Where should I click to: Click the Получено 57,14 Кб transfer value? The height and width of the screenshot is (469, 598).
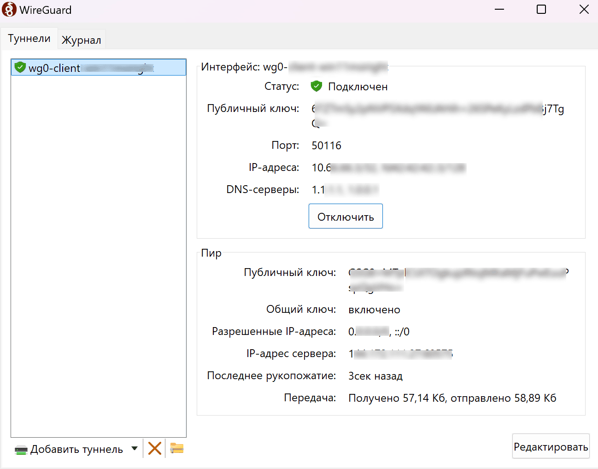click(x=452, y=398)
